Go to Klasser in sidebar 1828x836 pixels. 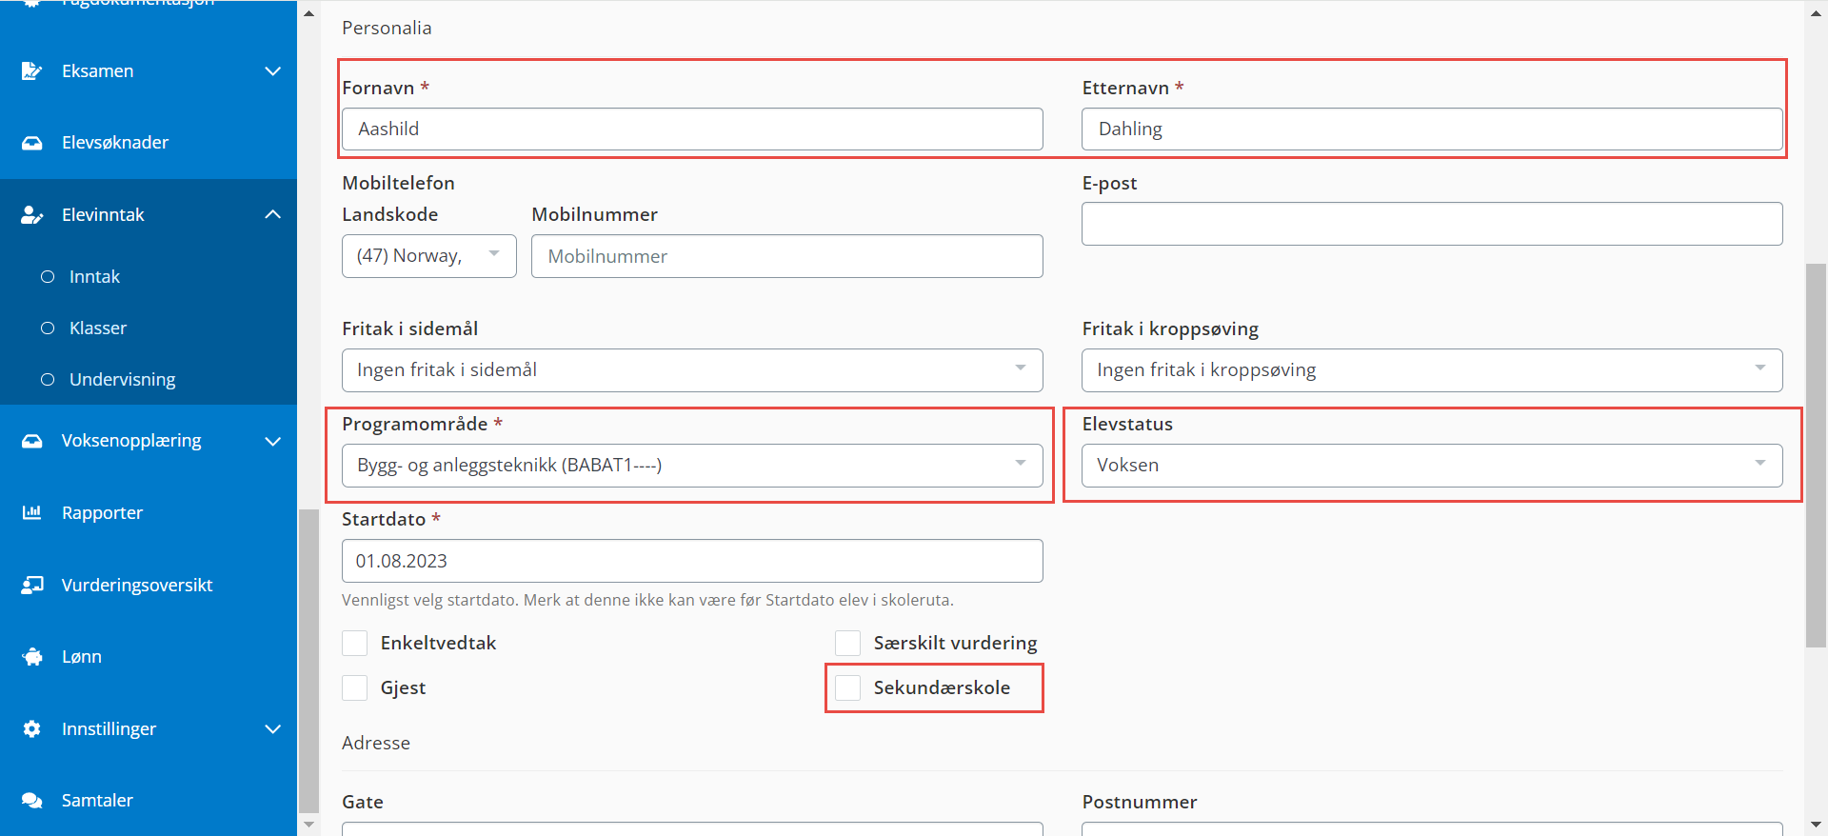point(98,328)
